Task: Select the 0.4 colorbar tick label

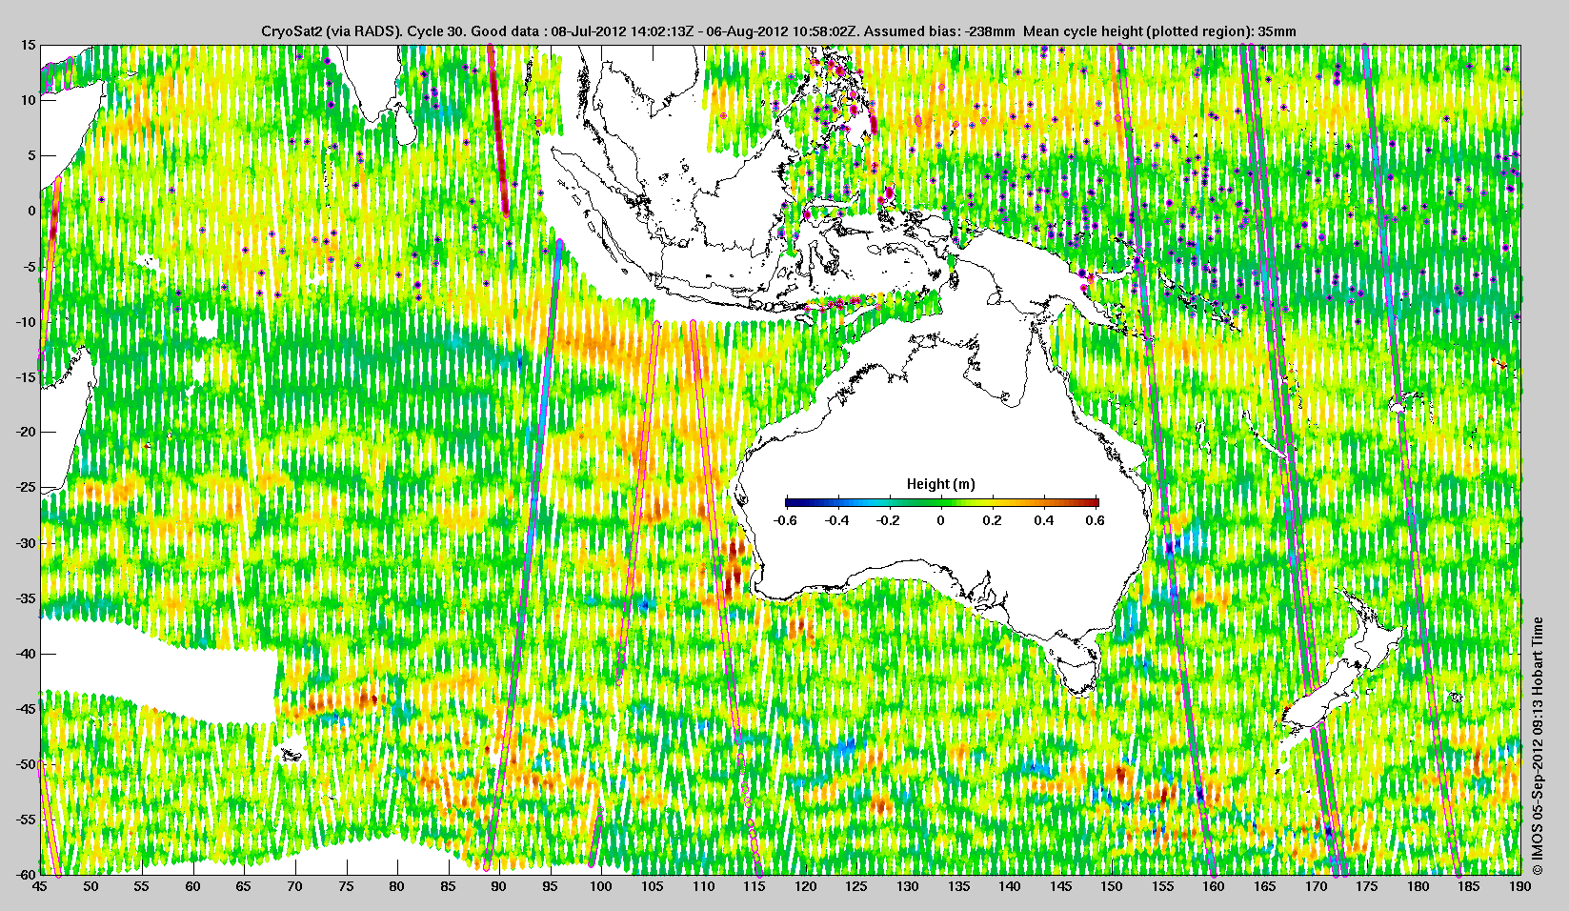Action: [1044, 520]
